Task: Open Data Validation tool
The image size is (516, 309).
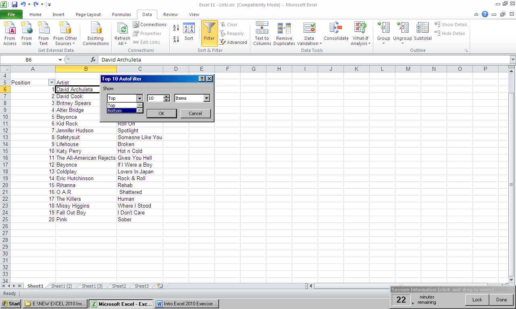Action: tap(309, 34)
